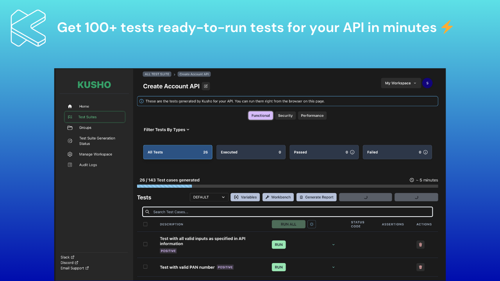Click the edit icon beside Create Account API
Image resolution: width=500 pixels, height=281 pixels.
click(206, 86)
